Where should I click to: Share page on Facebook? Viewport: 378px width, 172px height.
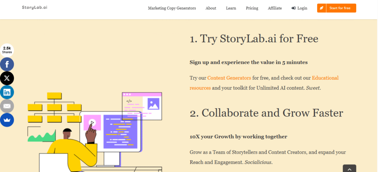pyautogui.click(x=7, y=64)
